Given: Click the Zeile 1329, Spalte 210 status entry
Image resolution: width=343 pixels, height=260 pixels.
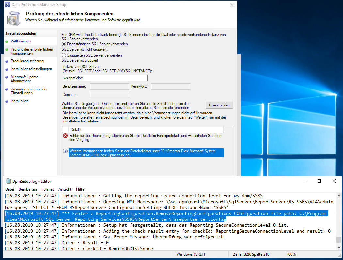Looking at the screenshot, I should point(251,254).
